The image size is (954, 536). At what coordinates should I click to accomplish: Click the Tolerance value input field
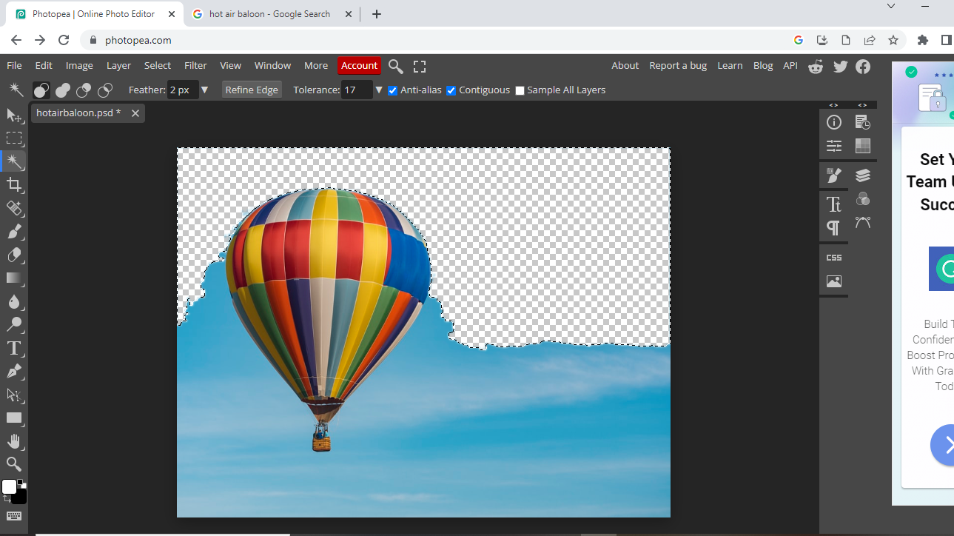357,90
